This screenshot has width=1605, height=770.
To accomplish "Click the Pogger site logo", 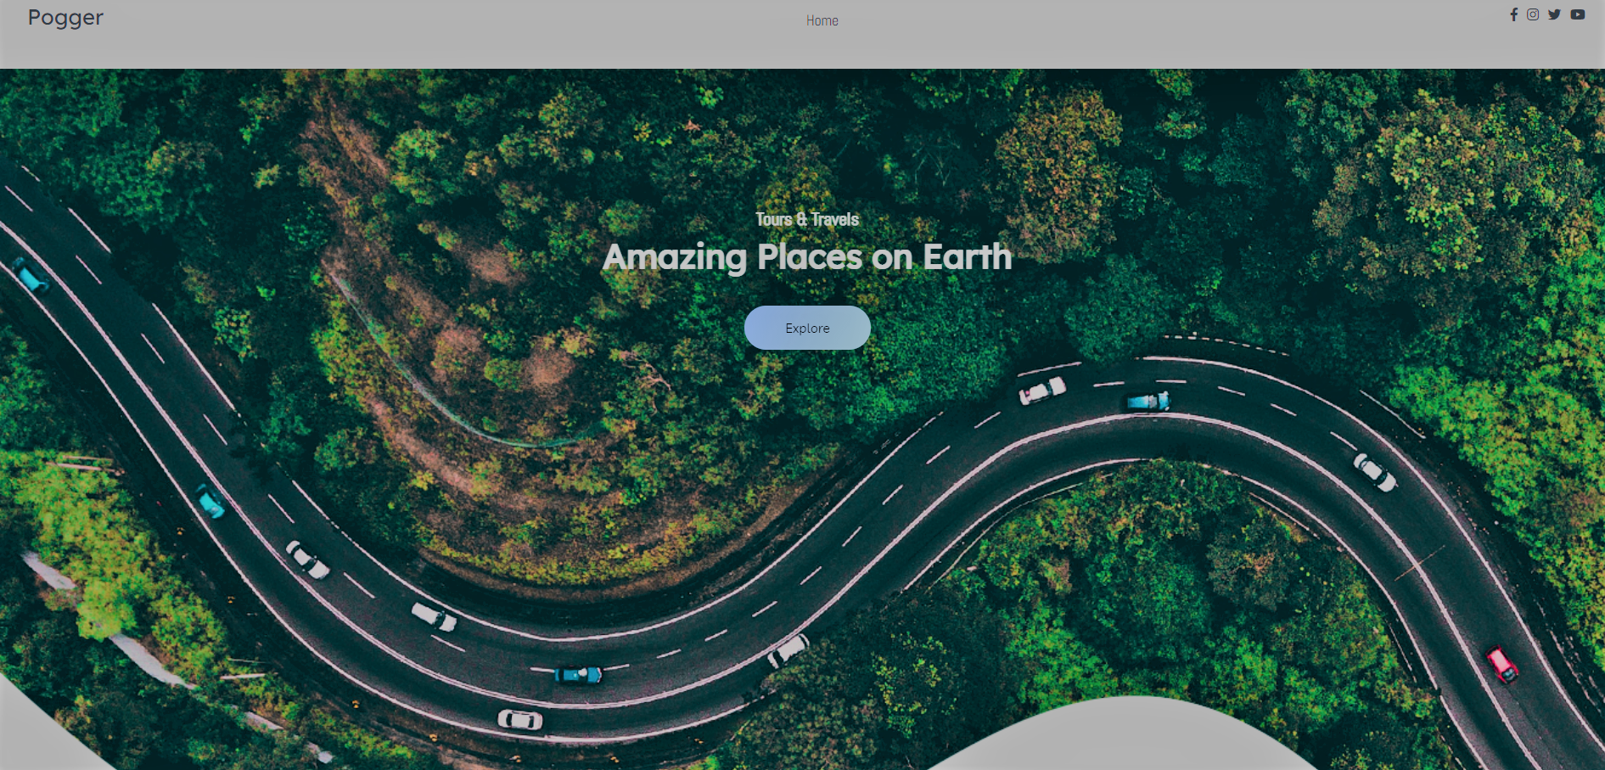I will point(65,18).
